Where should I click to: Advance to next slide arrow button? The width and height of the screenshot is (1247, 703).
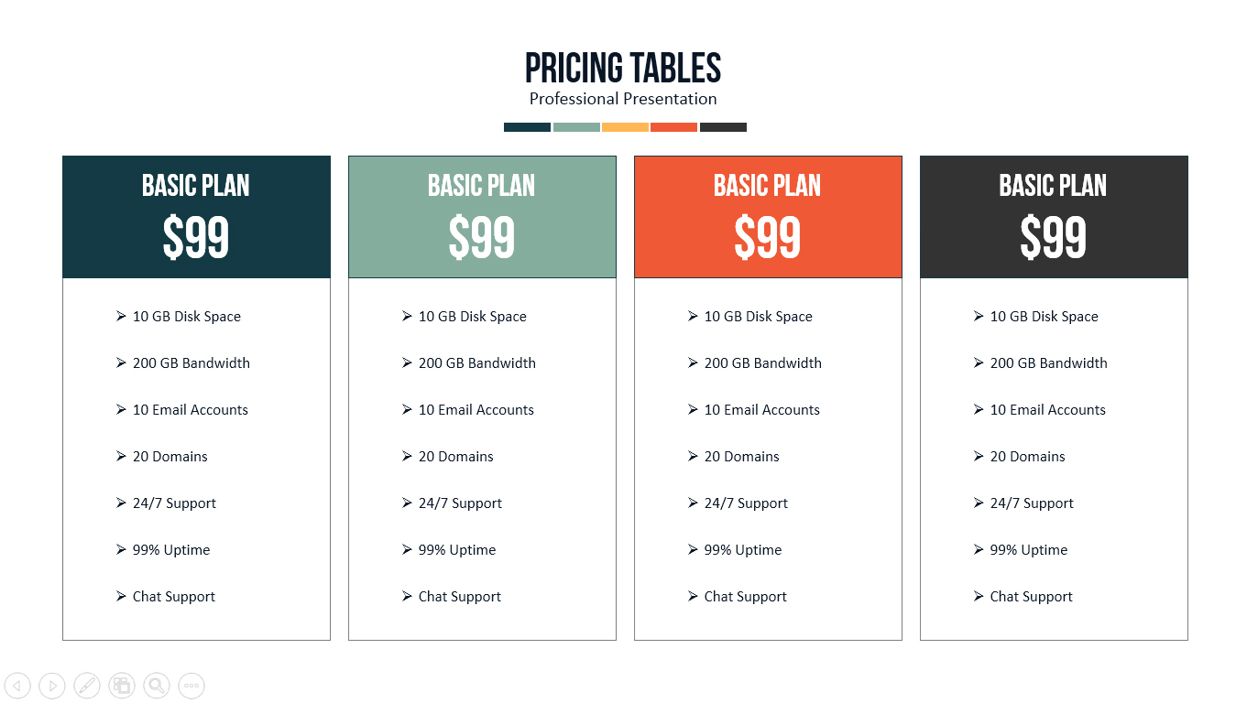coord(52,686)
